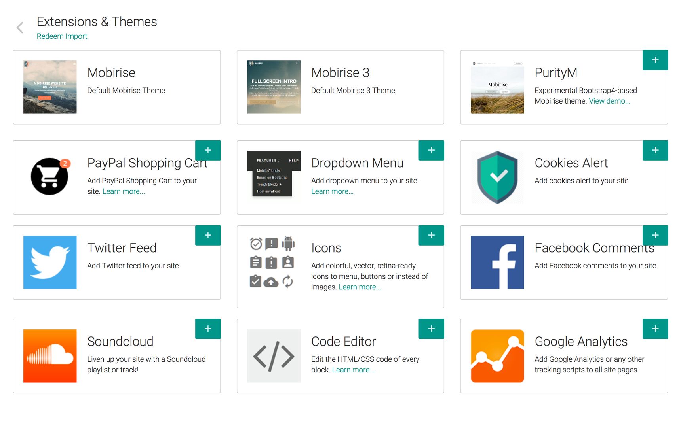Click 'Add cookies alert to your site' text
This screenshot has width=681, height=425.
[582, 181]
